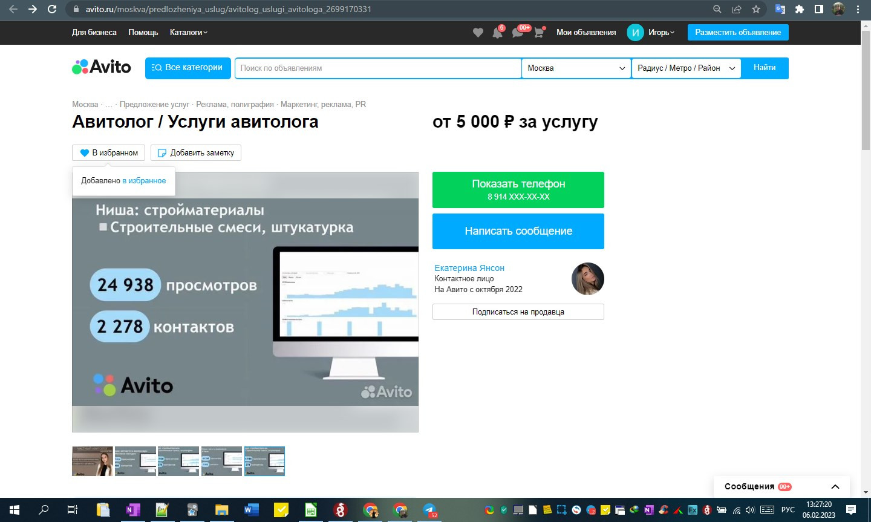Open browser zoom magnifier icon
Screen dimensions: 871x522
coord(717,9)
